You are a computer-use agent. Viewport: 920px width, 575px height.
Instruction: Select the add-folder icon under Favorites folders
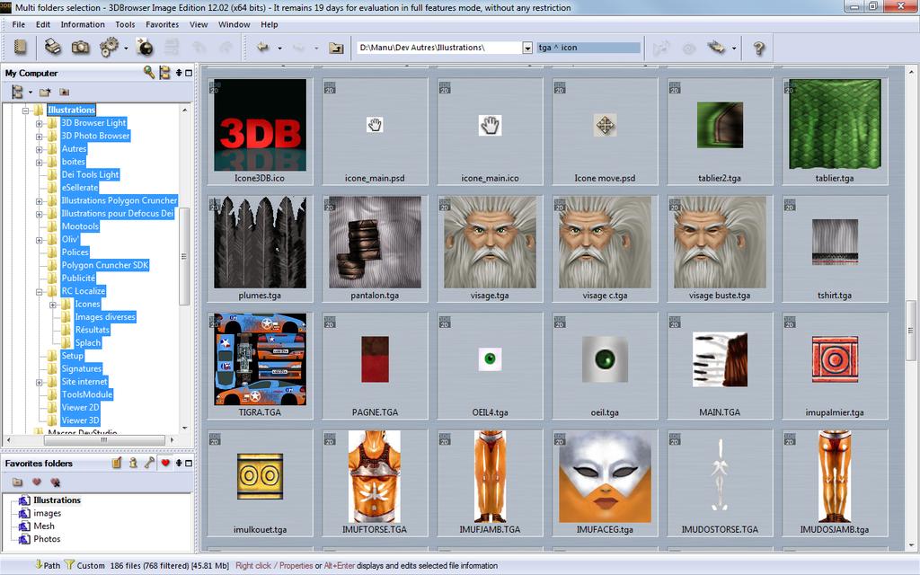tap(17, 482)
